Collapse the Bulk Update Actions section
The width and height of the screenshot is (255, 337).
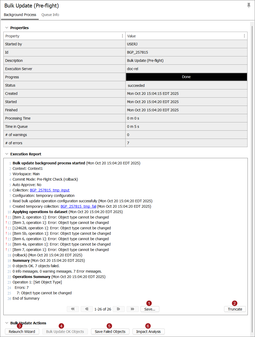point(7,323)
